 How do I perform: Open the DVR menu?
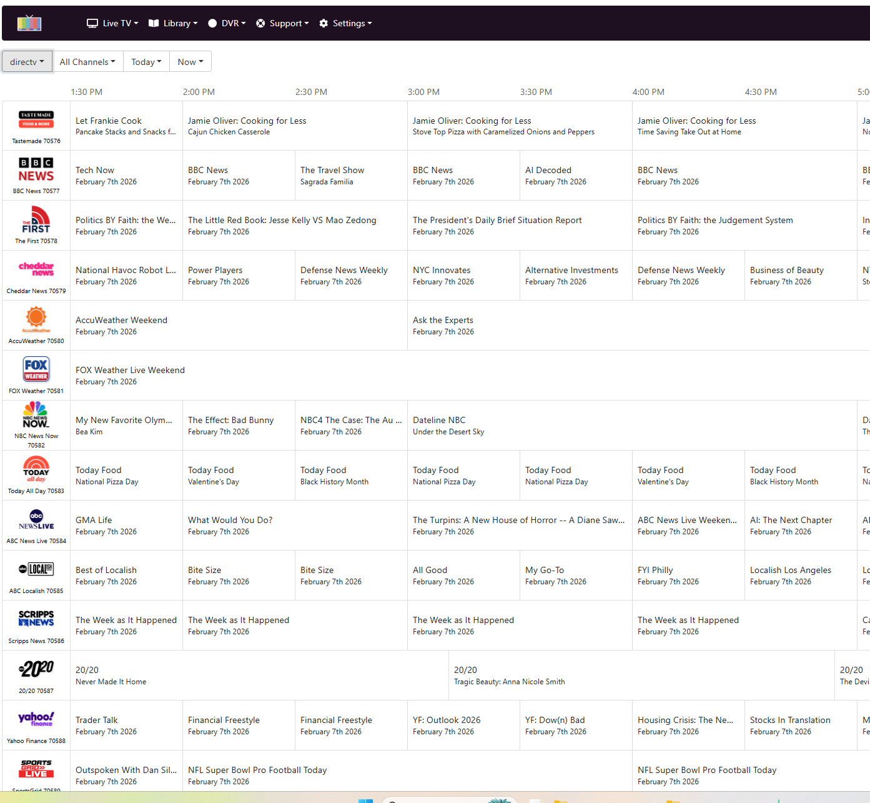click(x=227, y=23)
